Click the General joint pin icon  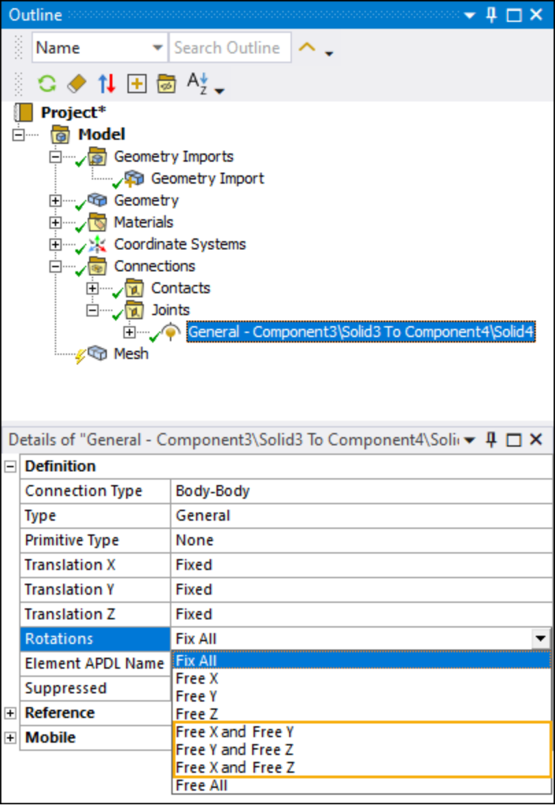coord(171,332)
